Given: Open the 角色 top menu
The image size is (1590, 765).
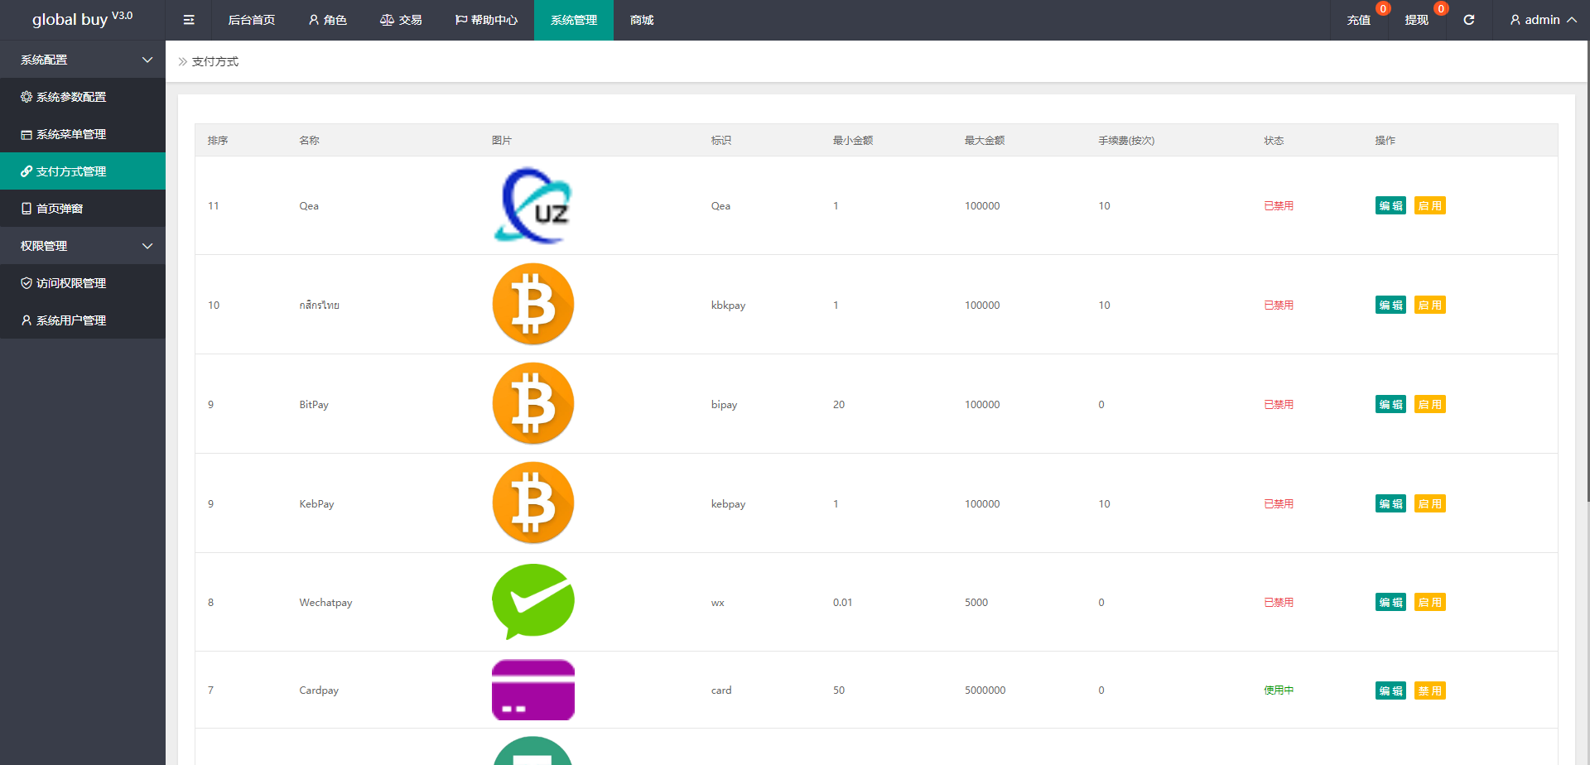Looking at the screenshot, I should pyautogui.click(x=327, y=20).
